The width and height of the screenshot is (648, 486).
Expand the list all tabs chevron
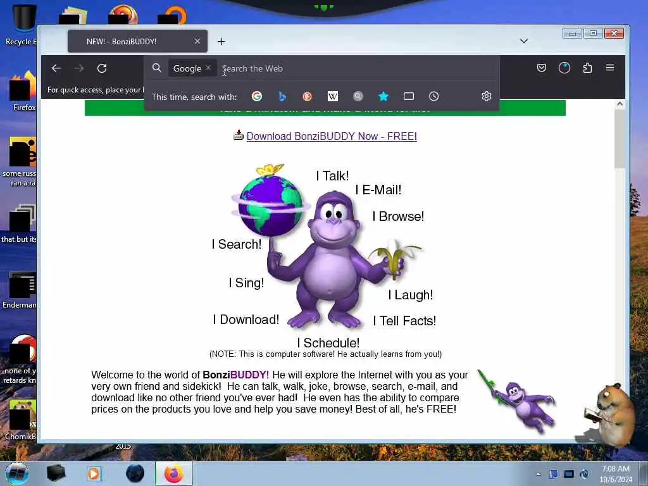523,41
